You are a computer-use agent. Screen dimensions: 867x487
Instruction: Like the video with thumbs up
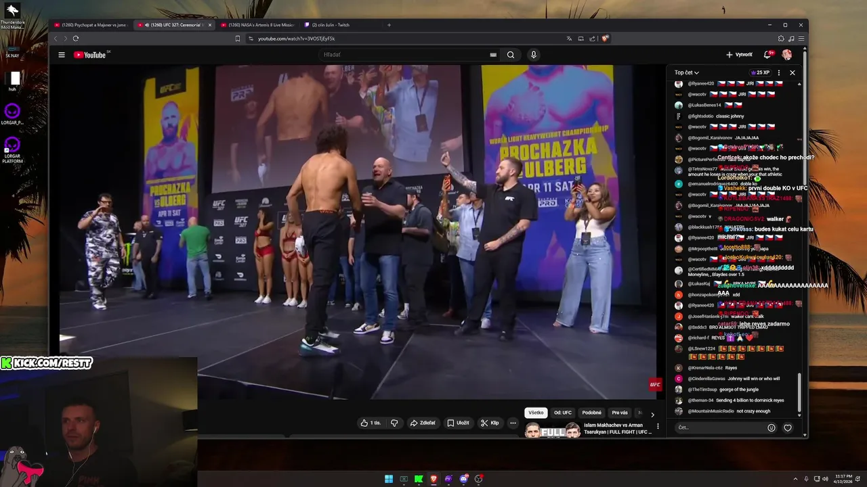[x=371, y=423]
